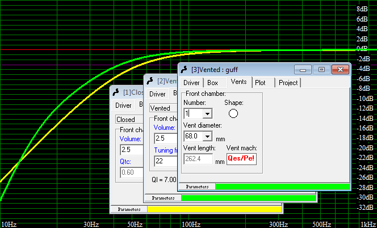Click the 100Hz axis label
This screenshot has height=228, width=377.
tap(191, 225)
